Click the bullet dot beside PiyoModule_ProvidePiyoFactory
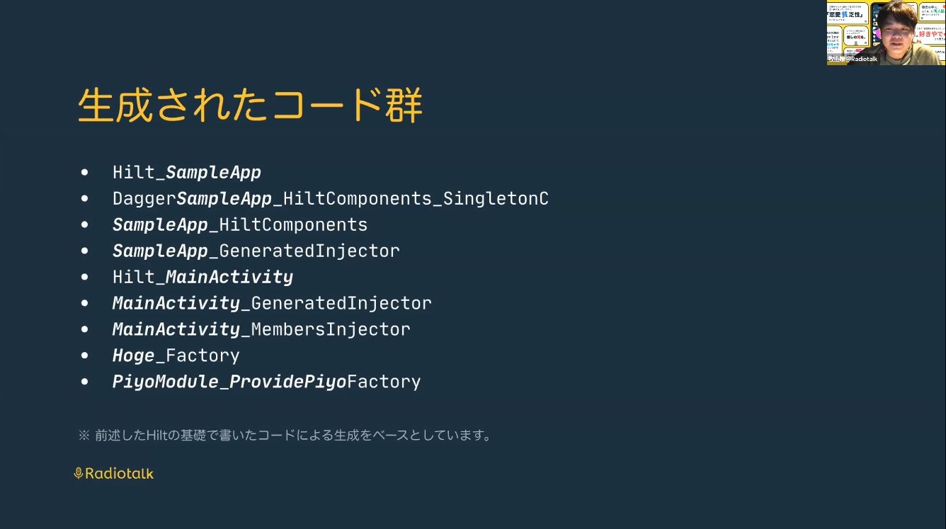The width and height of the screenshot is (946, 529). [x=85, y=382]
